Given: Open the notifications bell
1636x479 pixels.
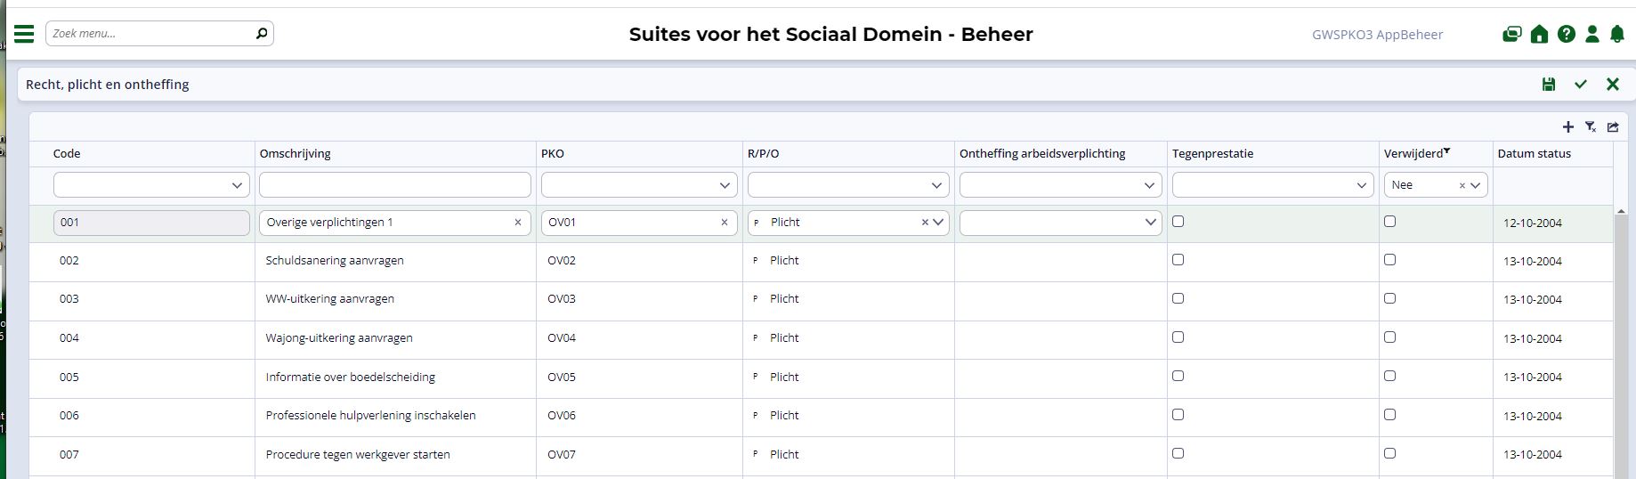Looking at the screenshot, I should click(1617, 35).
